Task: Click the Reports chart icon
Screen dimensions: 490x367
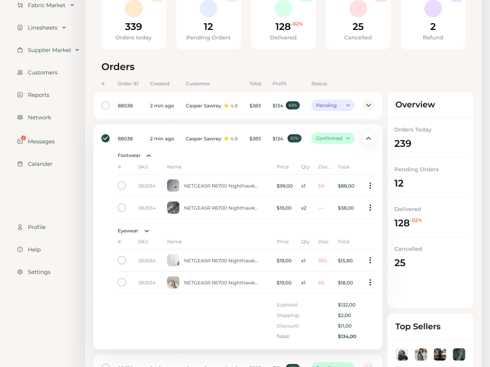Action: [x=20, y=95]
